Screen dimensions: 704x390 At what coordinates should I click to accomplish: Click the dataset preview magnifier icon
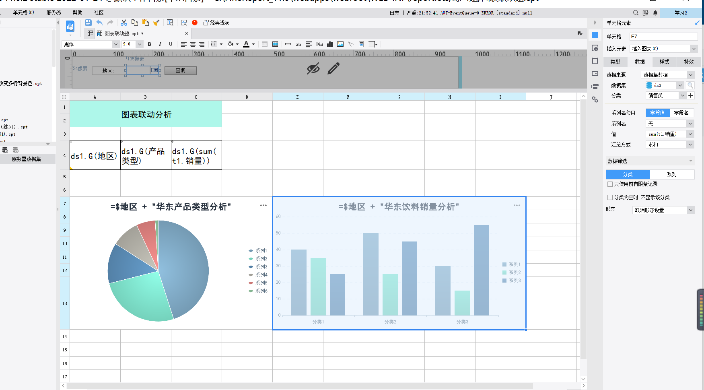pos(690,85)
